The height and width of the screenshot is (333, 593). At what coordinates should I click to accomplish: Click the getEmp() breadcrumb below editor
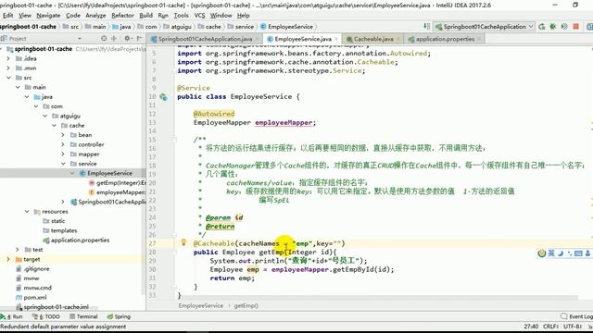(246, 306)
